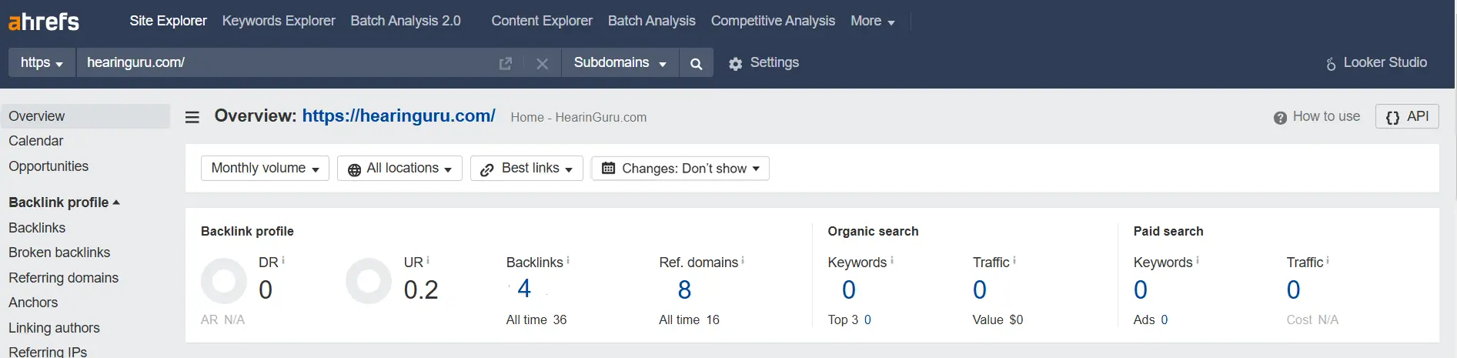Open the https protocol dropdown
Image resolution: width=1457 pixels, height=358 pixels.
pyautogui.click(x=42, y=62)
